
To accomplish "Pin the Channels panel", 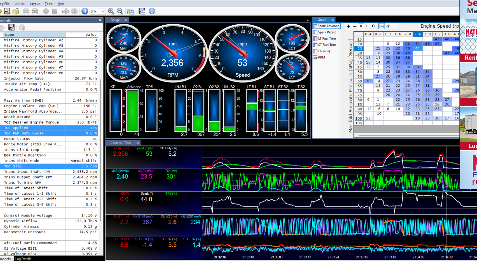I will click(100, 20).
